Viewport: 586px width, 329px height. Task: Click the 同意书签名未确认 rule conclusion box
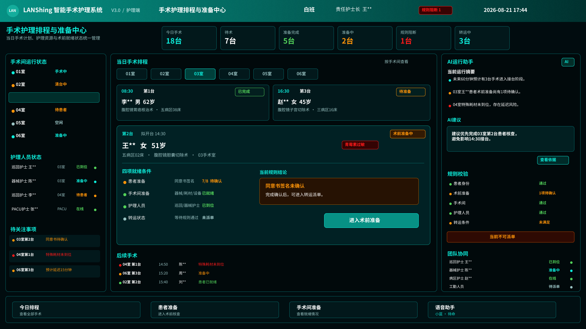pyautogui.click(x=339, y=191)
